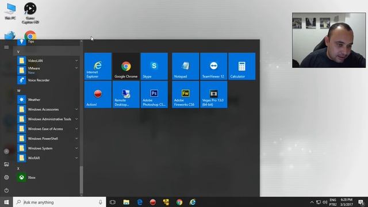Image resolution: width=368 pixels, height=207 pixels.
Task: Click the user account icon in Start sidebar
Action: [6, 151]
